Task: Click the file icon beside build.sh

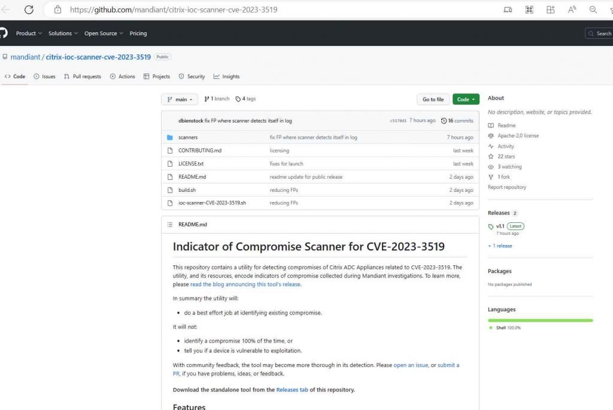Action: click(169, 190)
